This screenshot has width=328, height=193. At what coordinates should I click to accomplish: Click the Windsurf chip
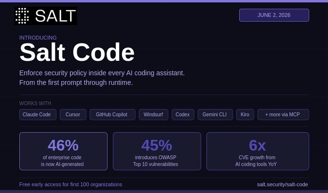click(153, 114)
